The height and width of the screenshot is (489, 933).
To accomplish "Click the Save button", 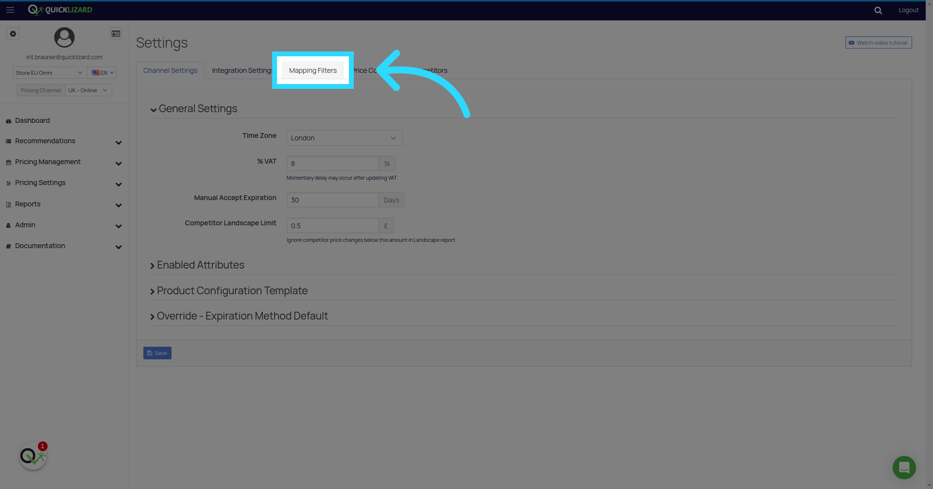I will (157, 353).
